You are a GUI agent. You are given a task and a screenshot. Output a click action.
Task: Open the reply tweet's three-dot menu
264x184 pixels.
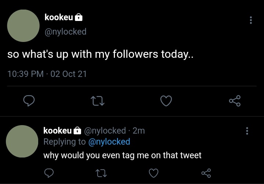click(247, 131)
